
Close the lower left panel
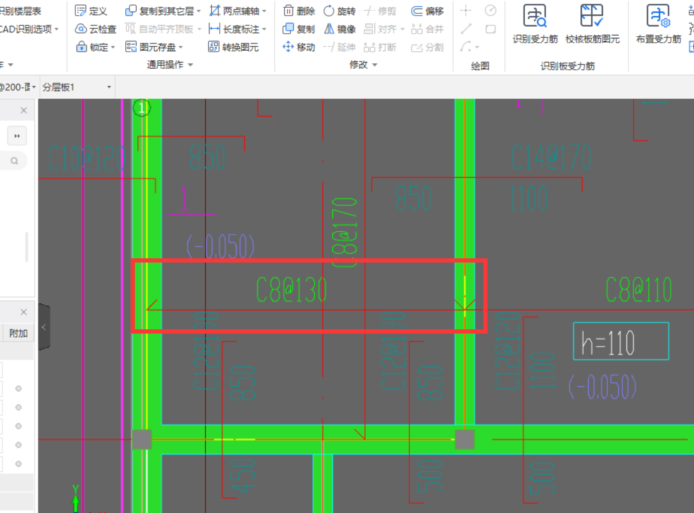(x=24, y=312)
